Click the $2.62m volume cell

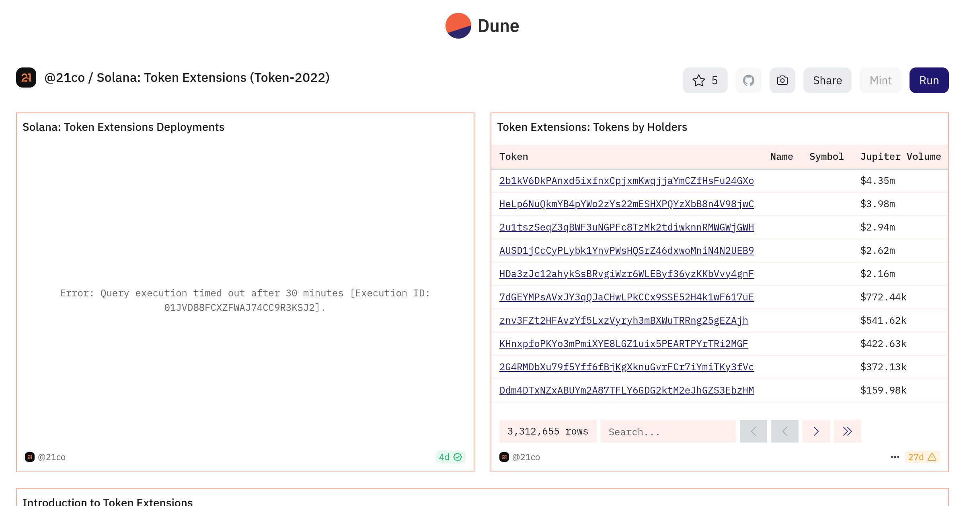click(x=877, y=251)
